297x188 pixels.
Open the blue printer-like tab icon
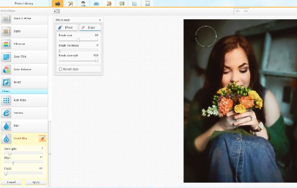point(96,3)
